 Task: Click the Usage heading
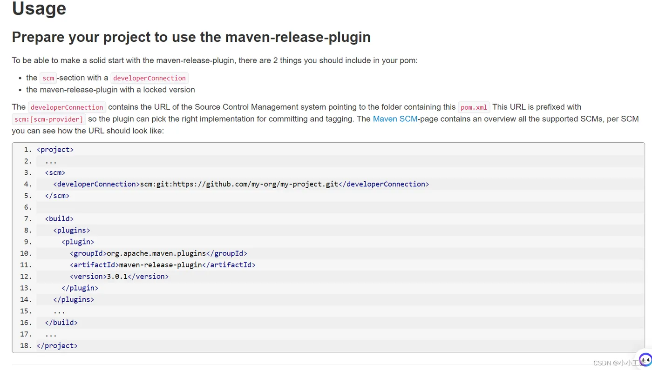click(x=39, y=8)
